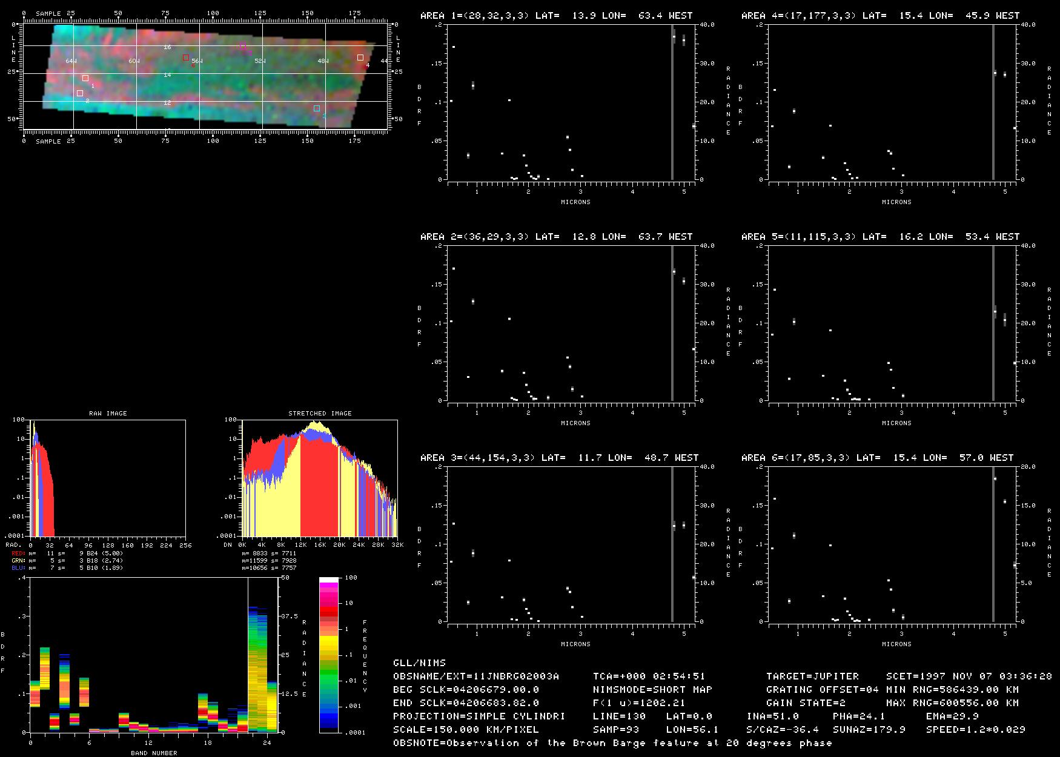
Task: Select the red Area 6 box marker
Action: (186, 58)
